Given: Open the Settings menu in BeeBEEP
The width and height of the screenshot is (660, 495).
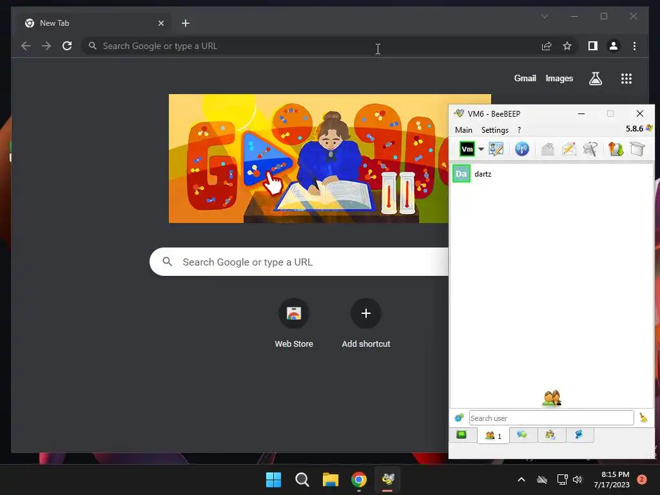Looking at the screenshot, I should (x=494, y=130).
